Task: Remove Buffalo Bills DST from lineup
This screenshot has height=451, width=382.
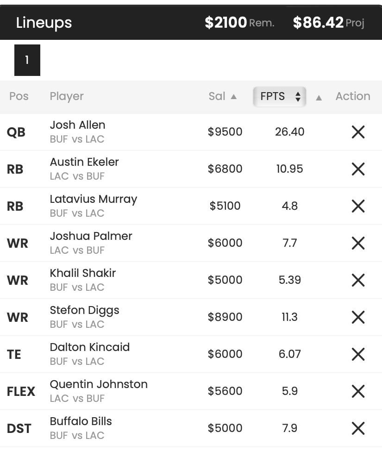Action: [358, 428]
